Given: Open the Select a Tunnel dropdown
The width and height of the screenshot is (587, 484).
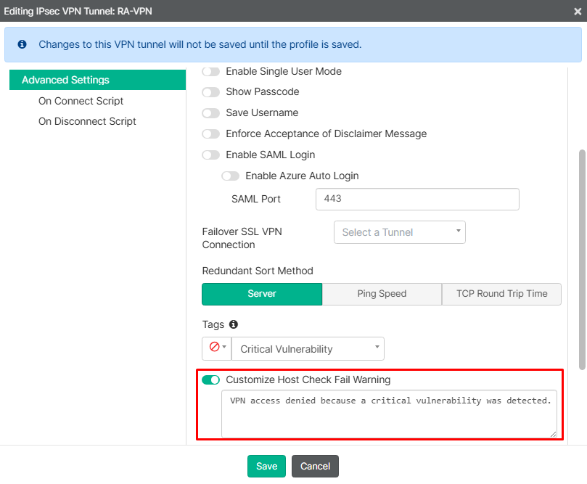Looking at the screenshot, I should click(x=399, y=231).
